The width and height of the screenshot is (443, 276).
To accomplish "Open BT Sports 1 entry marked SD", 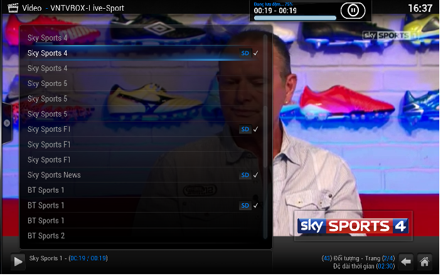I will point(144,206).
